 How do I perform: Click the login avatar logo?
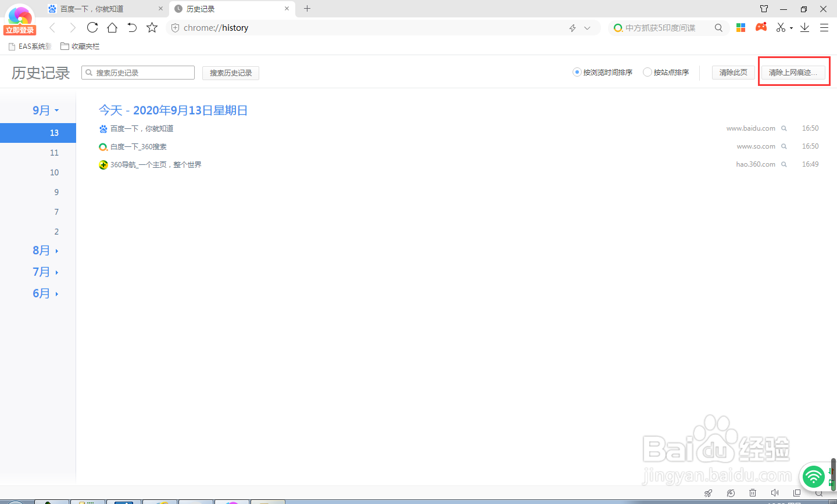click(20, 16)
